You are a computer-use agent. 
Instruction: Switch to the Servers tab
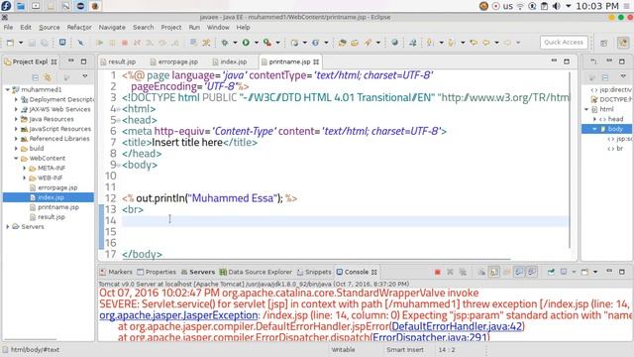198,272
